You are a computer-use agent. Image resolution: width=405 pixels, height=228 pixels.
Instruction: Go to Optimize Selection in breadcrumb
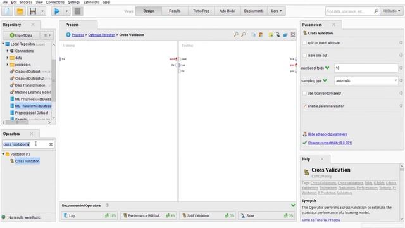coord(101,35)
